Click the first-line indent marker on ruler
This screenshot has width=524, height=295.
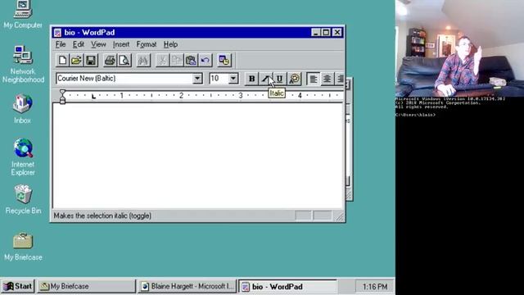coord(62,92)
